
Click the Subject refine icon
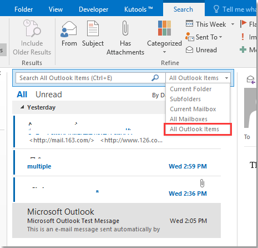[93, 28]
